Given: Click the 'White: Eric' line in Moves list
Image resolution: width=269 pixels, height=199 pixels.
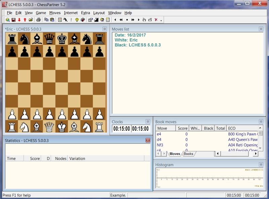Looking at the screenshot, I should click(x=126, y=40).
